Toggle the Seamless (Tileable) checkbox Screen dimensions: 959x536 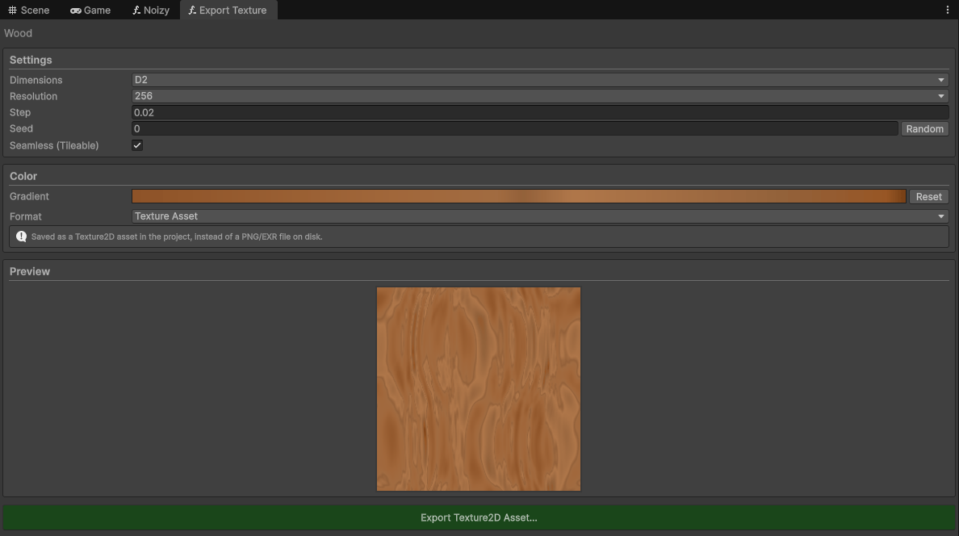pos(137,145)
